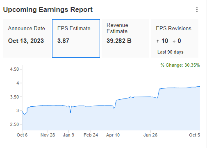Click the downward revisions arrow icon
Screen dimensions: 207x148
174,41
